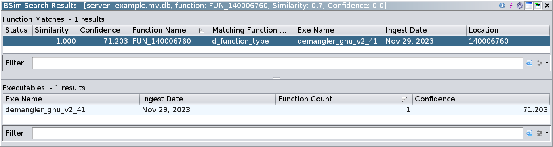Click the magenta function 'f' icon
553x147 pixels.
(511, 6)
